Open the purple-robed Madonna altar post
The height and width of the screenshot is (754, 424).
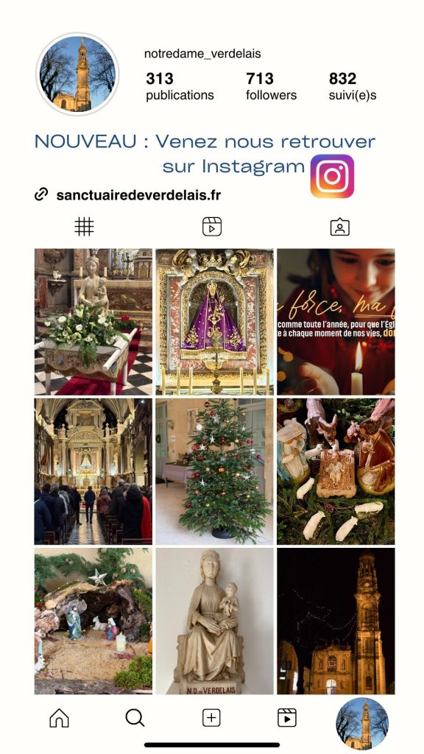click(x=214, y=322)
